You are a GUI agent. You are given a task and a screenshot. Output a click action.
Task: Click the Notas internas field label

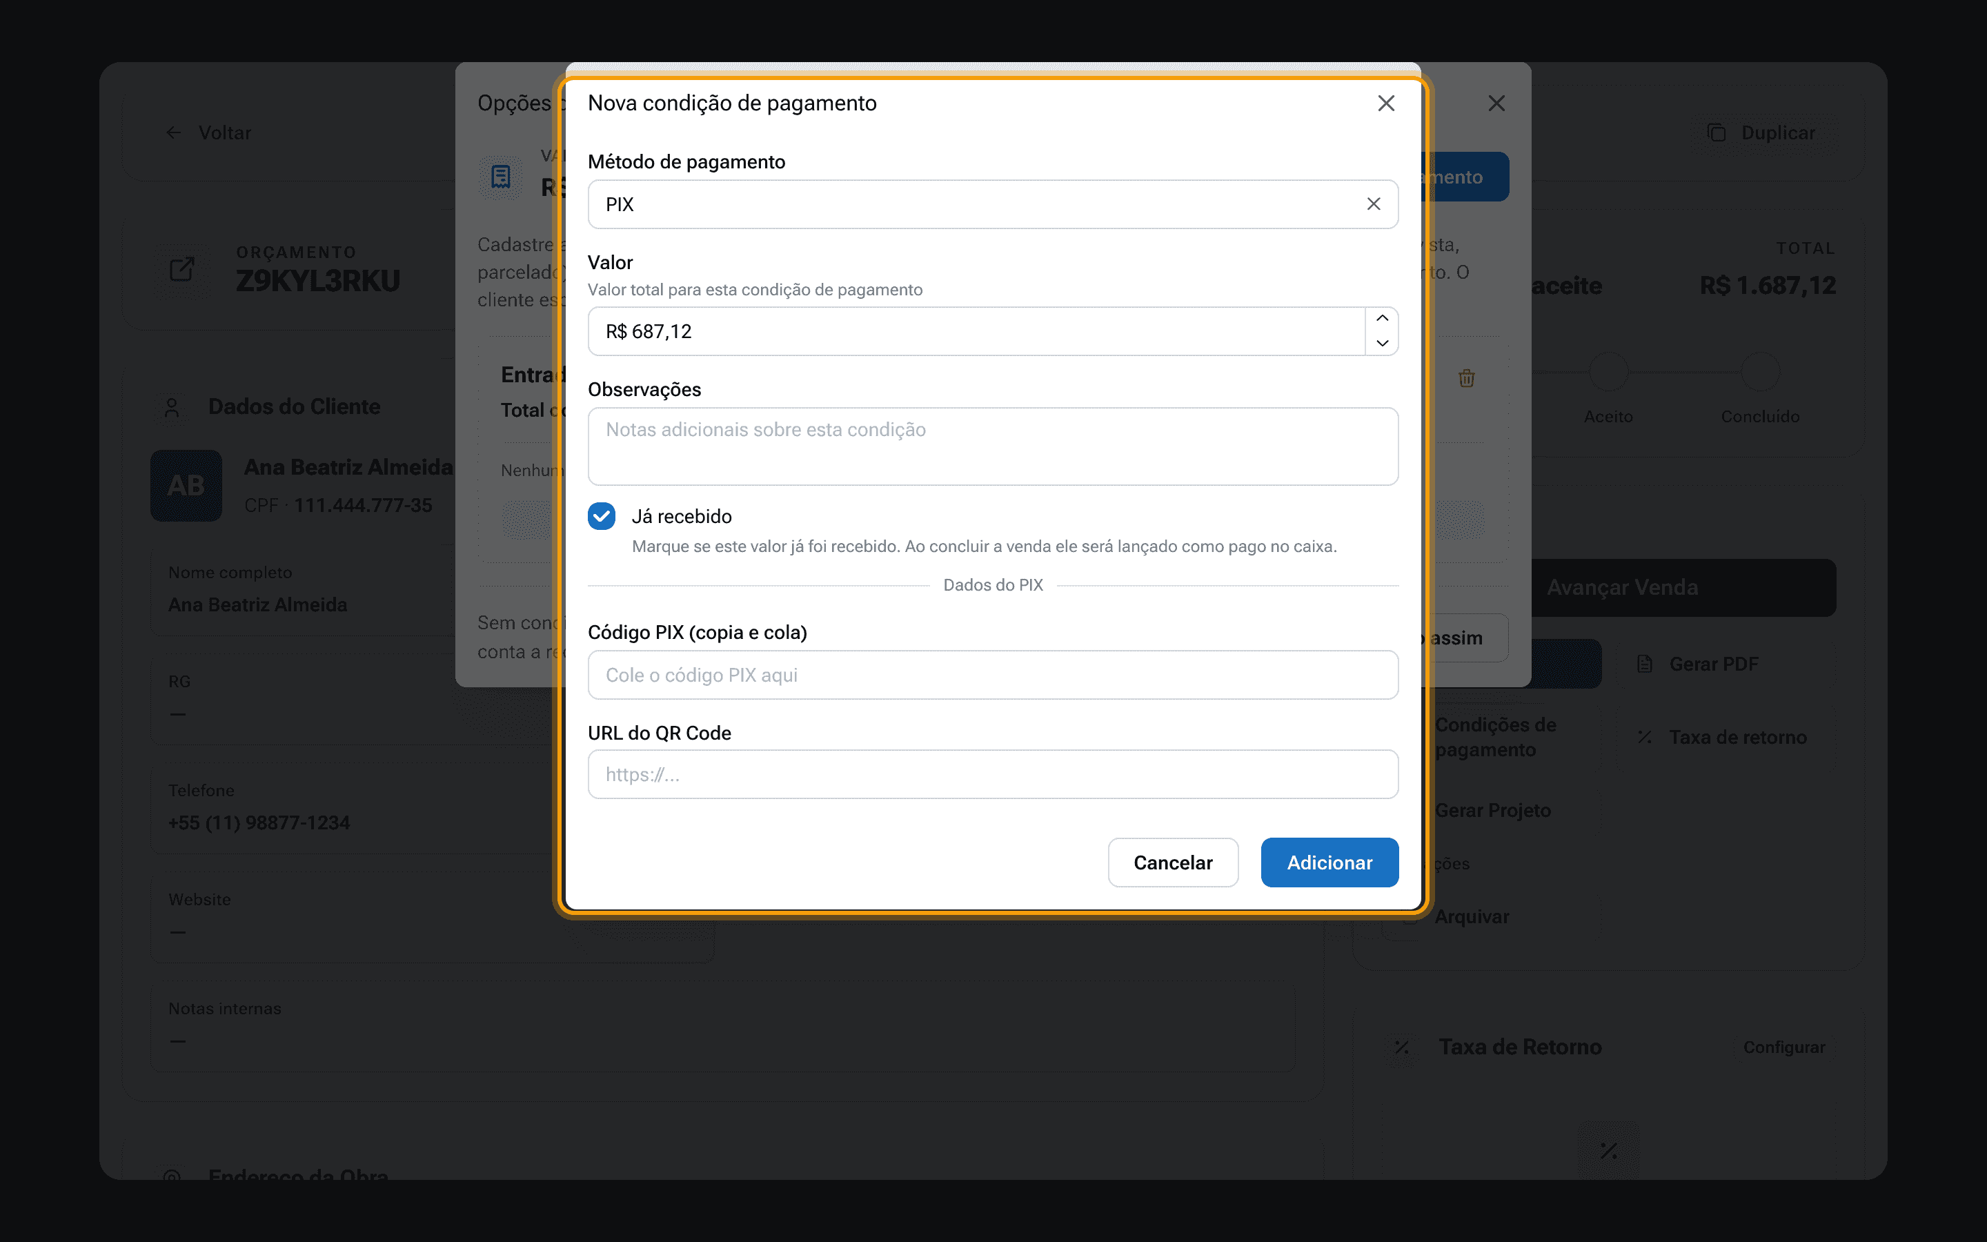[x=224, y=1009]
